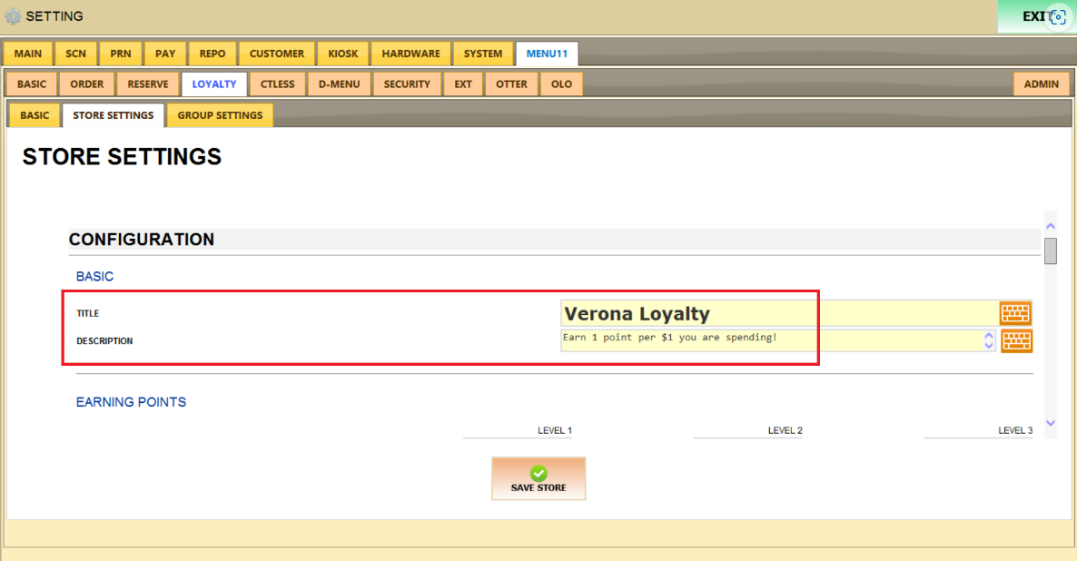Open the D-Menu tab
The image size is (1077, 561).
click(x=340, y=84)
